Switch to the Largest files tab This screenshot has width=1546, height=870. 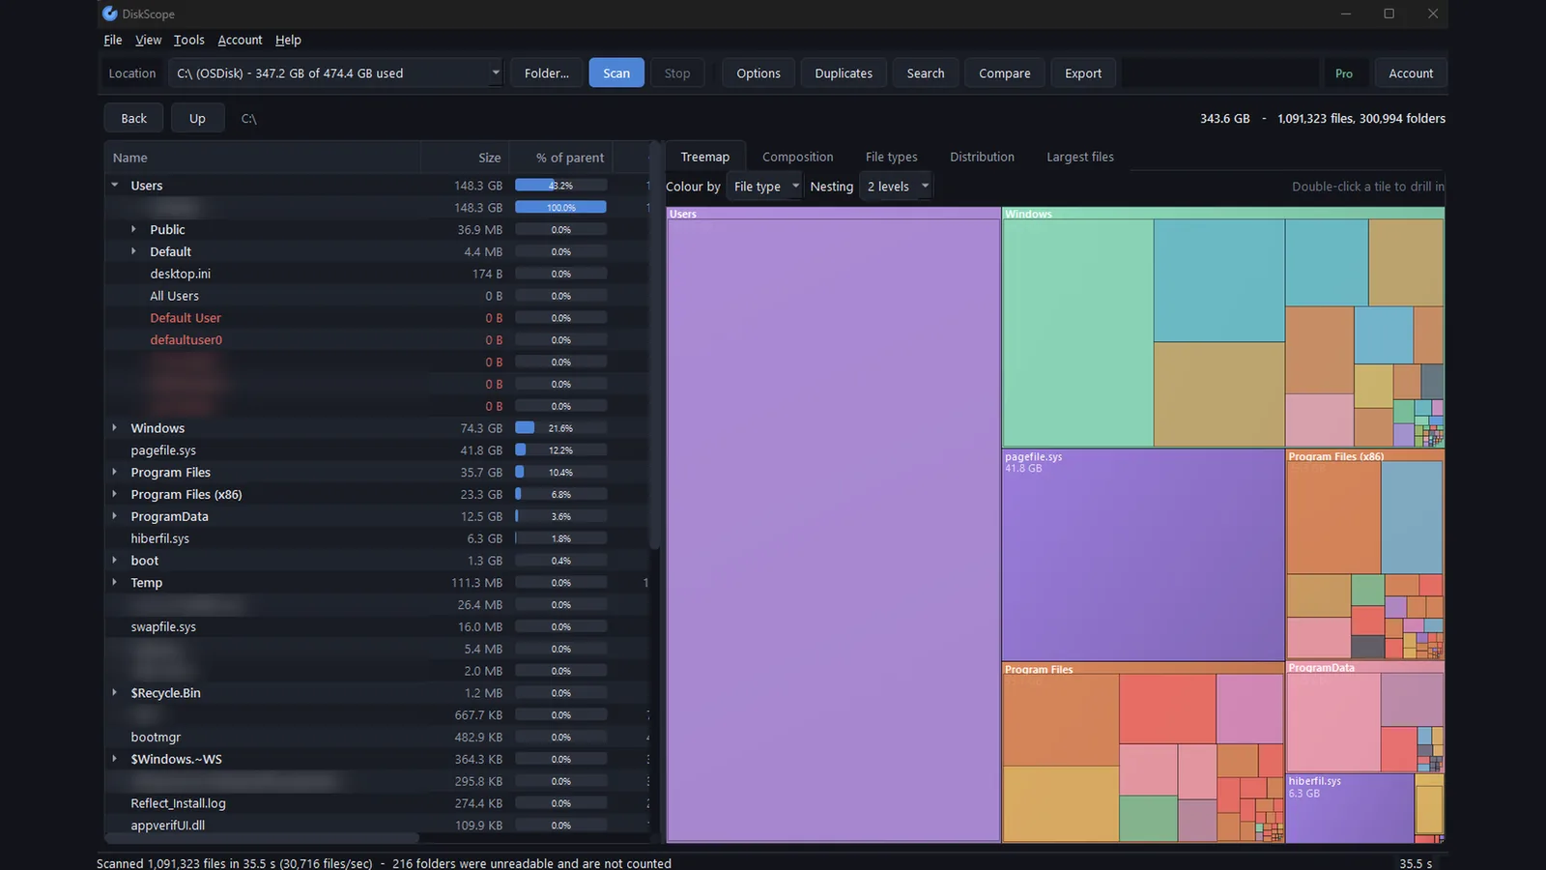tap(1080, 157)
